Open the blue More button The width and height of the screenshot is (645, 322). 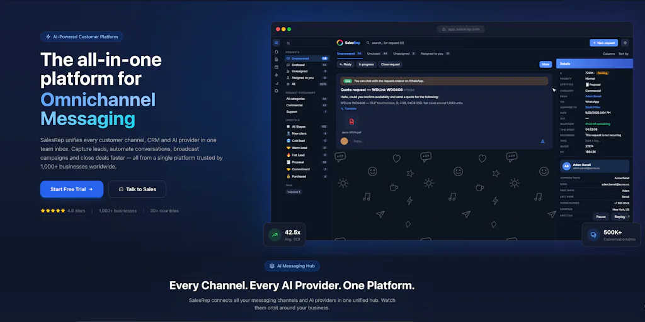click(545, 65)
